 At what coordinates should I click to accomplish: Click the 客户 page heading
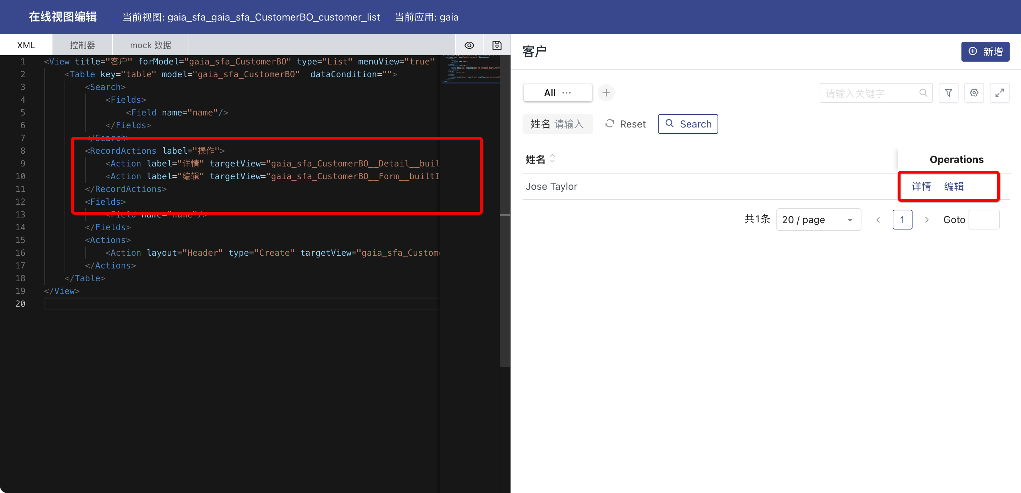[534, 51]
